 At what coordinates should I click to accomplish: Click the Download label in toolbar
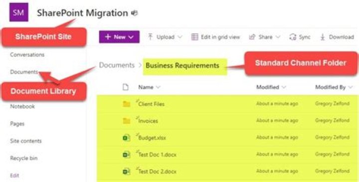point(342,37)
